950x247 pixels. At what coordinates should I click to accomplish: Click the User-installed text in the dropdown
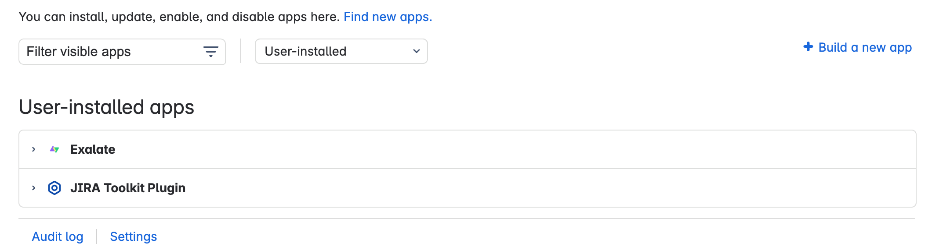click(305, 51)
